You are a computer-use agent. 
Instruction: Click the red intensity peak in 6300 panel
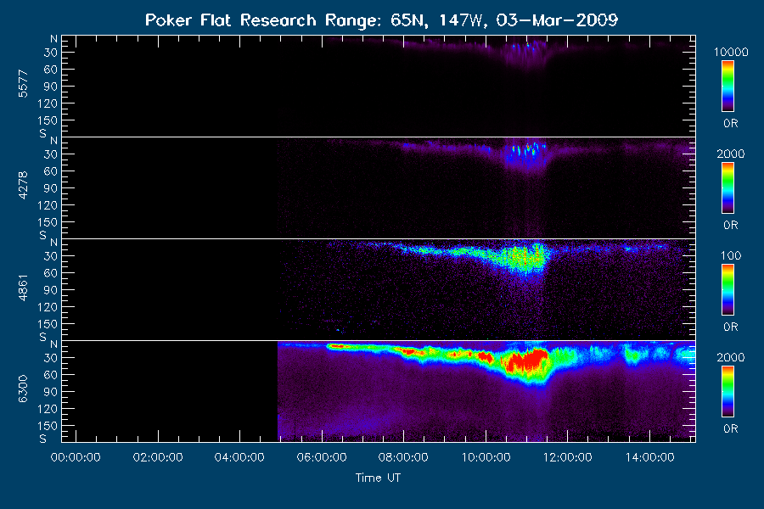click(x=528, y=361)
